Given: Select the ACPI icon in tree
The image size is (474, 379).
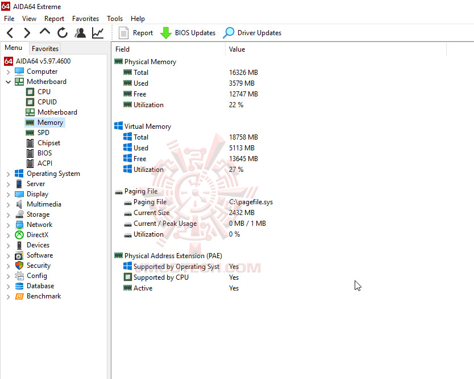Looking at the screenshot, I should coord(30,163).
